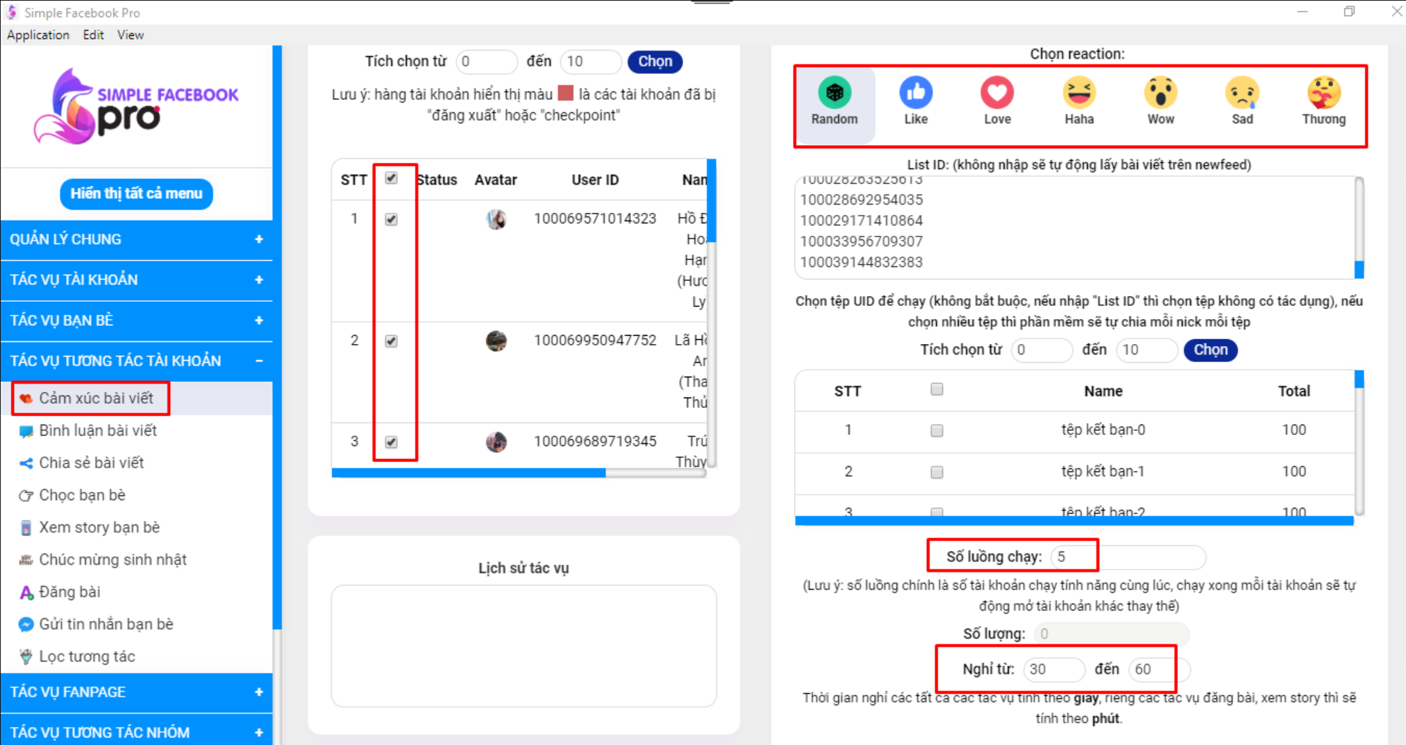Toggle the select-all checkbox in account table
This screenshot has height=745, width=1406.
(392, 178)
